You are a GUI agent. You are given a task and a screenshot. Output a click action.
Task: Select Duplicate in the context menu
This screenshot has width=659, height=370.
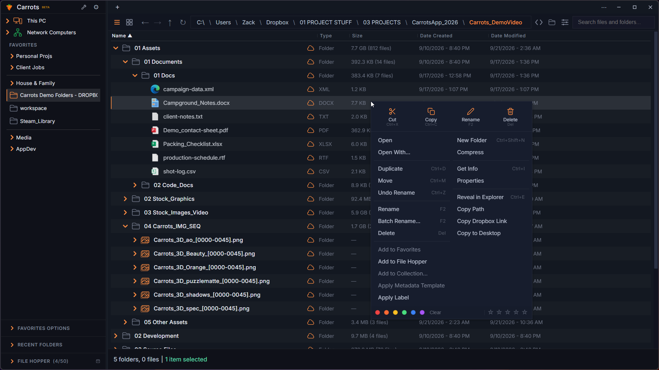(x=390, y=169)
